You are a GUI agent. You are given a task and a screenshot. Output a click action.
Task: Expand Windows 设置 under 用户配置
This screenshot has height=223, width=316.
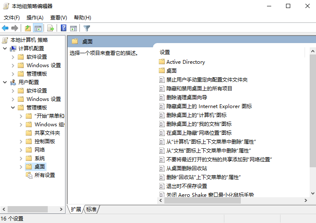[13, 99]
